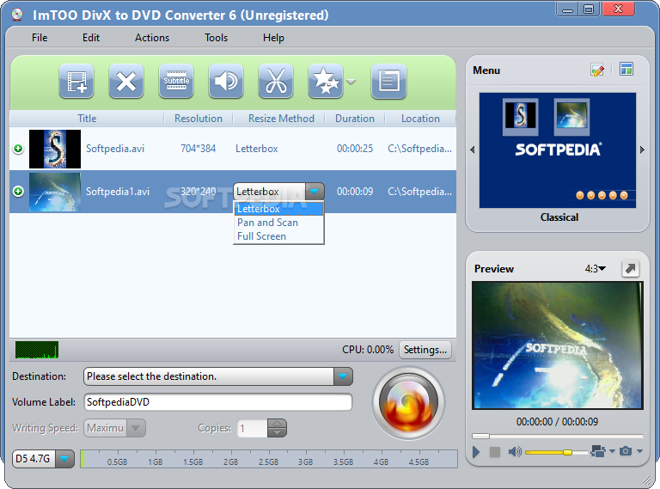Adjust the yellow volume slider
The width and height of the screenshot is (660, 489).
tap(556, 452)
